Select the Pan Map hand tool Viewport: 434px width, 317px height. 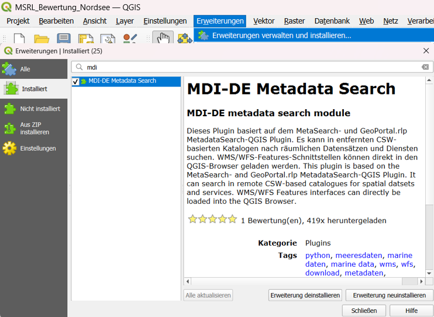163,39
